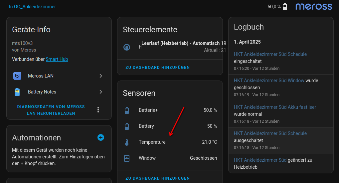Click the plus icon to add automation
This screenshot has height=183, width=339.
tap(101, 137)
